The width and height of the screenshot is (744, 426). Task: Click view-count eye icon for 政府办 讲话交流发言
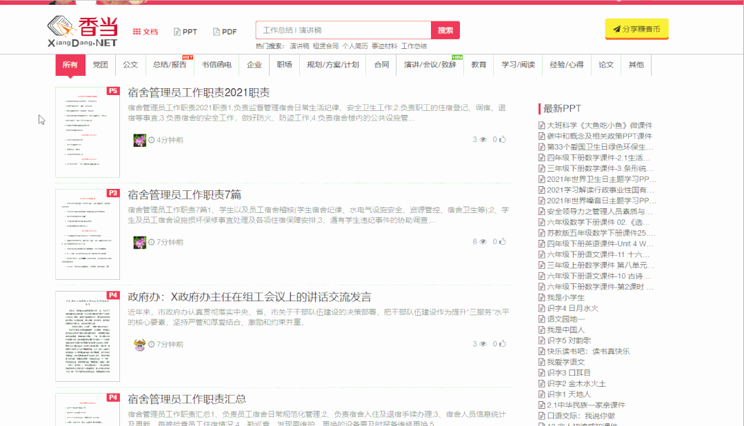tap(483, 343)
